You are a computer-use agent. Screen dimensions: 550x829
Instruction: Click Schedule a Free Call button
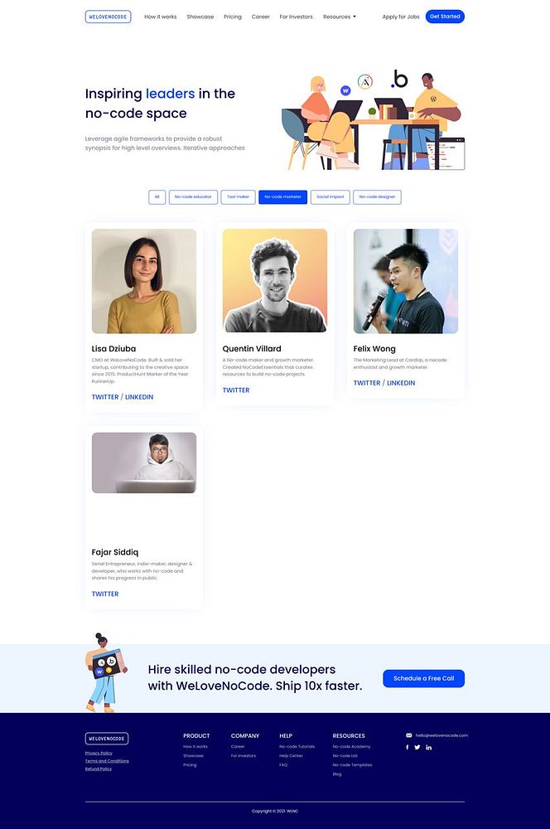(424, 678)
